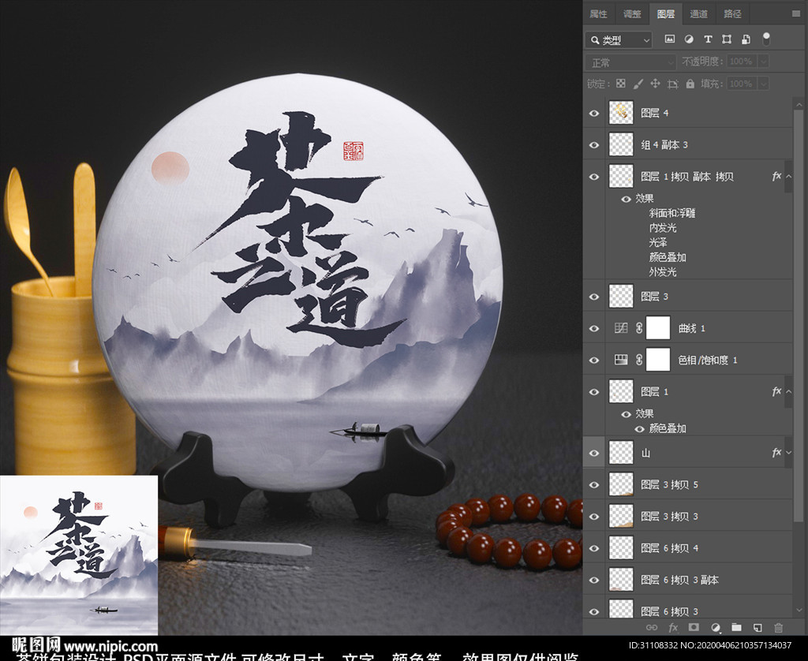Open the 正常 blend mode dropdown
Image resolution: width=808 pixels, height=661 pixels.
[x=630, y=62]
